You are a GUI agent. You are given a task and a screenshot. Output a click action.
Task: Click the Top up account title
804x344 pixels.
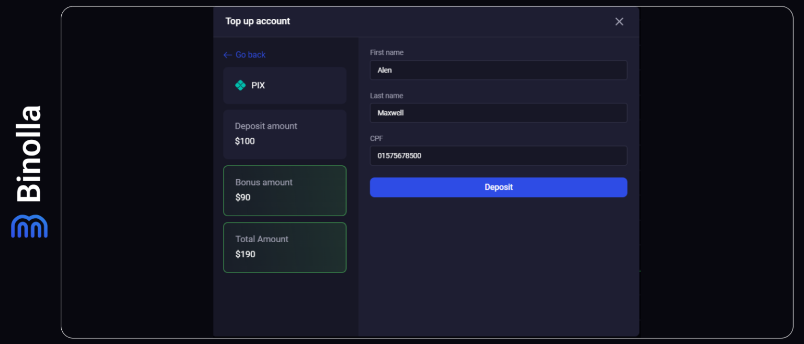tap(258, 21)
